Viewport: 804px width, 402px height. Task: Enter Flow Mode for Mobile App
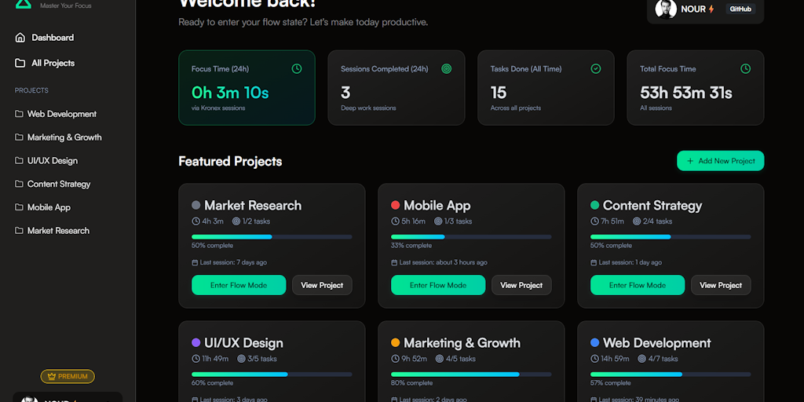click(438, 285)
